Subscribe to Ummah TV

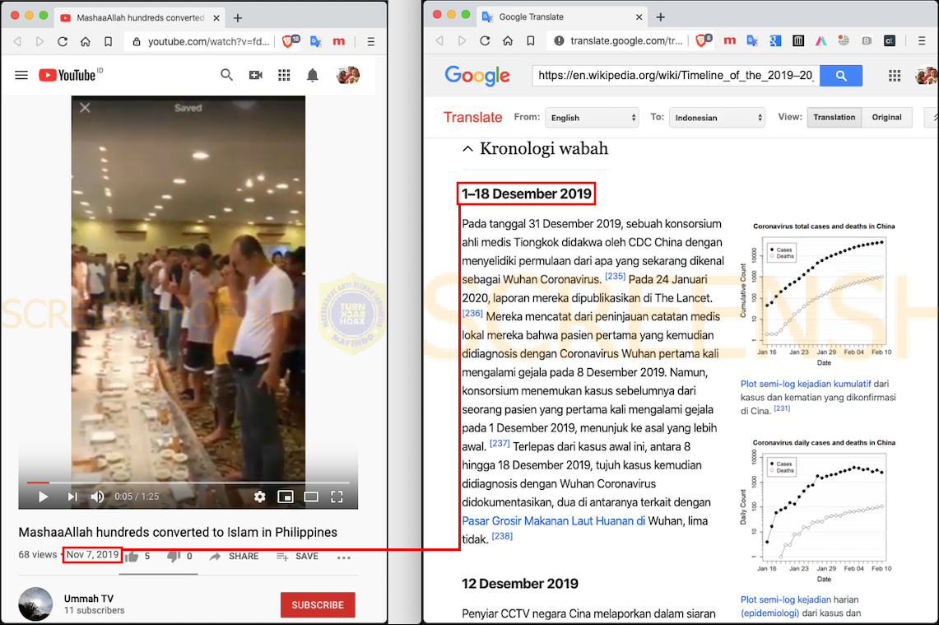pyautogui.click(x=318, y=605)
